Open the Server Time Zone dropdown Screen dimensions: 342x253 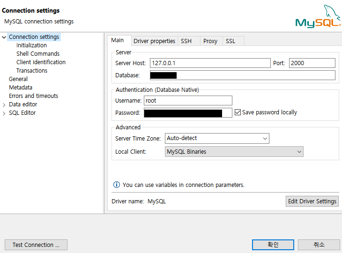pos(217,139)
